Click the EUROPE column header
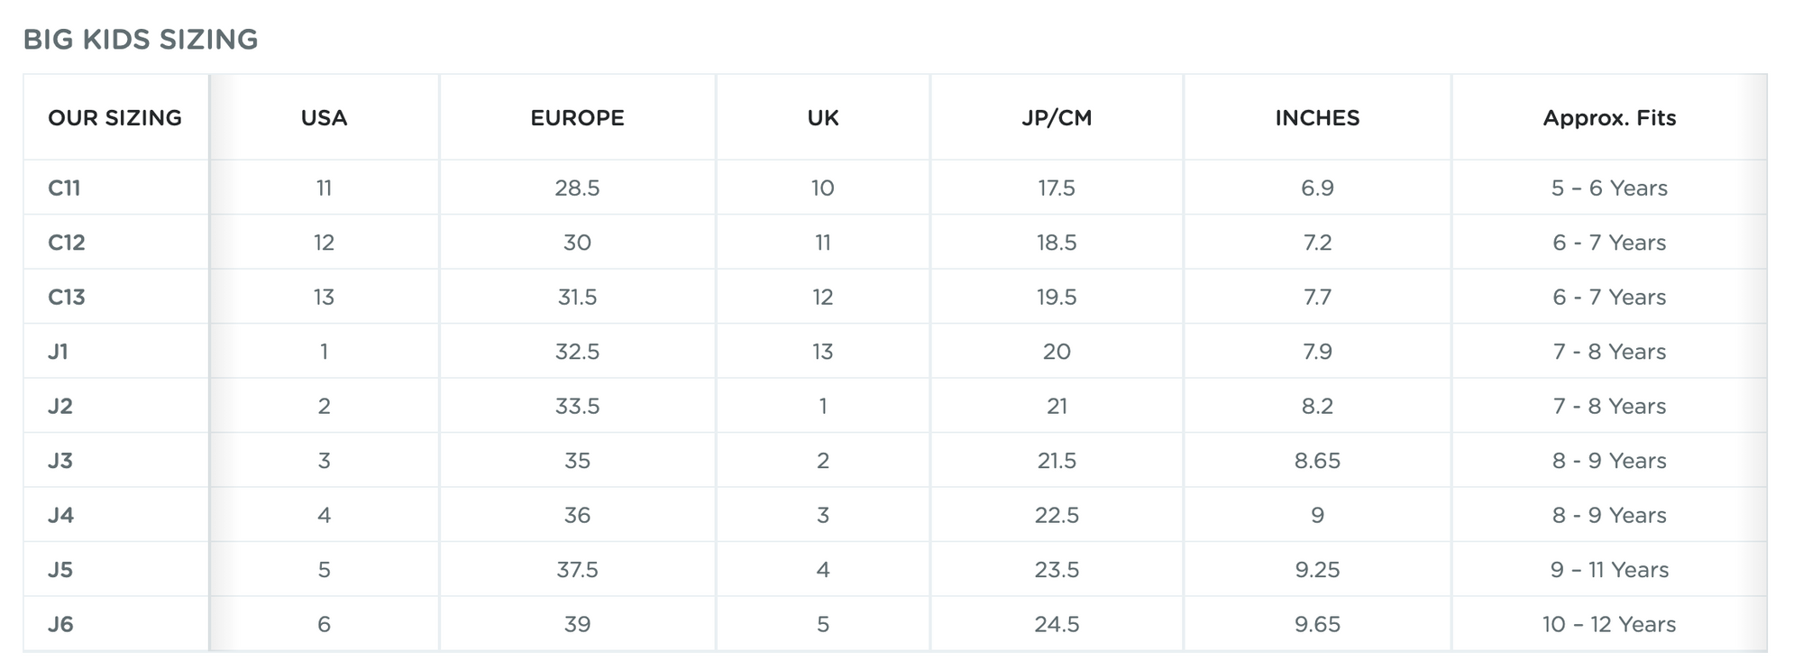The height and width of the screenshot is (670, 1803). click(x=577, y=118)
